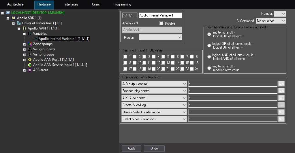This screenshot has width=295, height=153.
Task: Switch to the Architecture tab
Action: click(15, 5)
